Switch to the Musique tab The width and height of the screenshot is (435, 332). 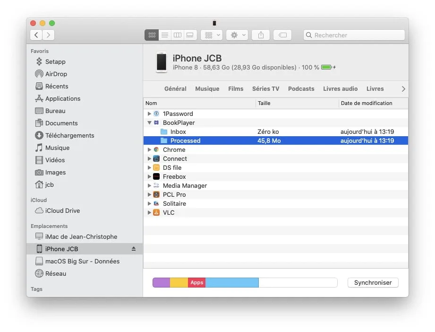207,88
